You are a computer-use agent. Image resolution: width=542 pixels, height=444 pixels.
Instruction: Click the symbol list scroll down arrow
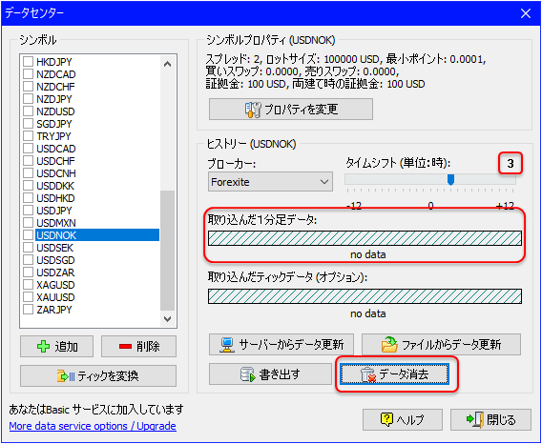[x=168, y=318]
